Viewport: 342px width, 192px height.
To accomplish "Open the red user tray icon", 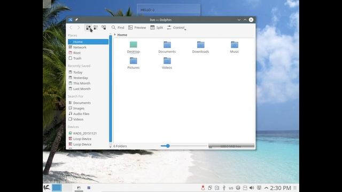I will click(x=203, y=188).
